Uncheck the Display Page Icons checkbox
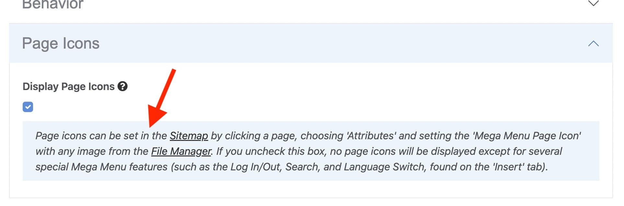Image resolution: width=624 pixels, height=206 pixels. 28,107
